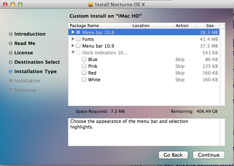Click the Blue package label
The height and width of the screenshot is (166, 234).
(93, 60)
